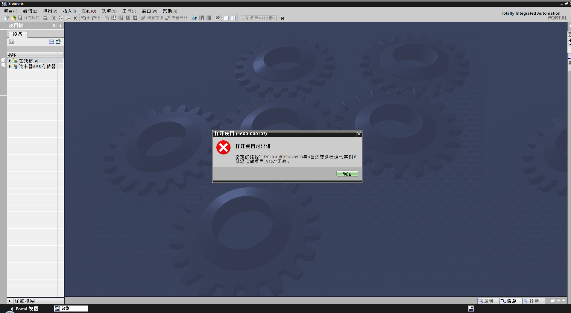Screen dimensions: 571x313
Task: Expand the inspector window with up arrow
Action: (x=564, y=300)
